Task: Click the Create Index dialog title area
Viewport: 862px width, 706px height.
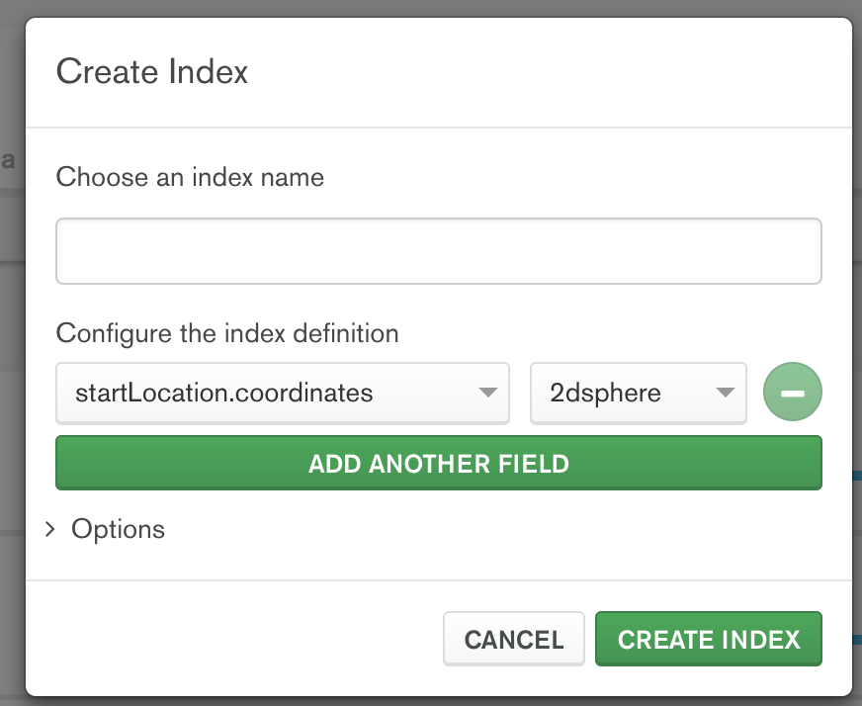Action: point(152,72)
